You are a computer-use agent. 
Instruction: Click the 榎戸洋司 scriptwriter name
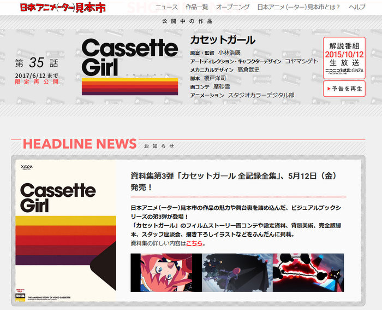(x=215, y=78)
